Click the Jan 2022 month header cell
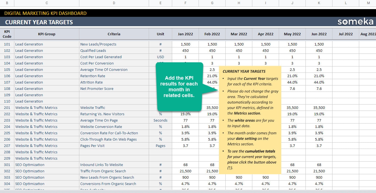The height and width of the screenshot is (193, 376). pos(185,34)
